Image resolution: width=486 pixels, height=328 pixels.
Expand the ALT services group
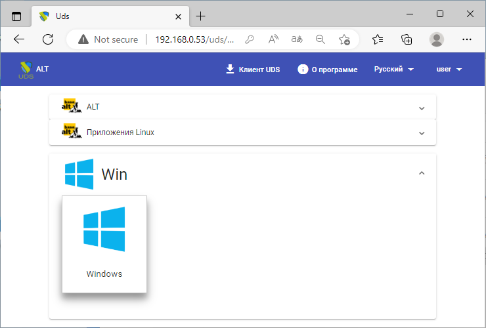(x=242, y=107)
